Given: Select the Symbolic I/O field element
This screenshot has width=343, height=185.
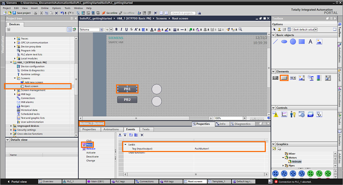Looking at the screenshot, I should click(x=293, y=78).
